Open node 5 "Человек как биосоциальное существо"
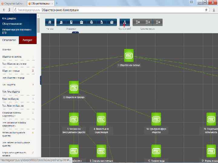 [74, 119]
